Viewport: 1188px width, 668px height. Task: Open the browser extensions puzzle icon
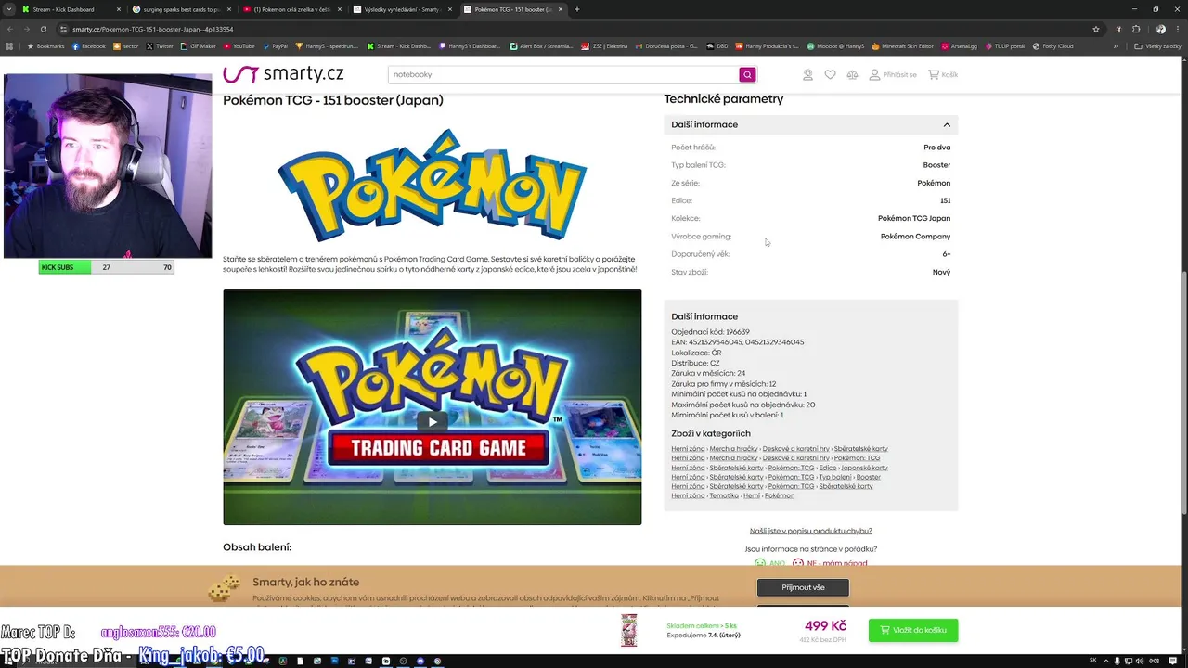1136,29
